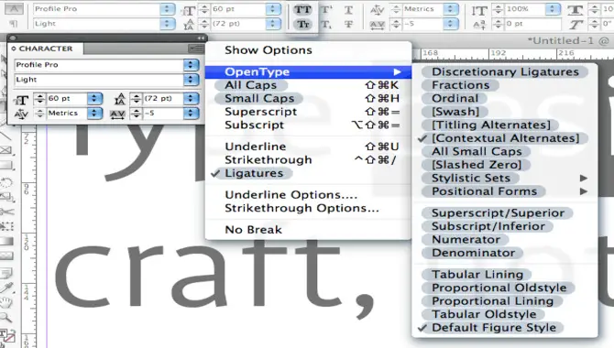The height and width of the screenshot is (348, 614).
Task: Enable Tabular Lining figures
Action: pos(477,275)
